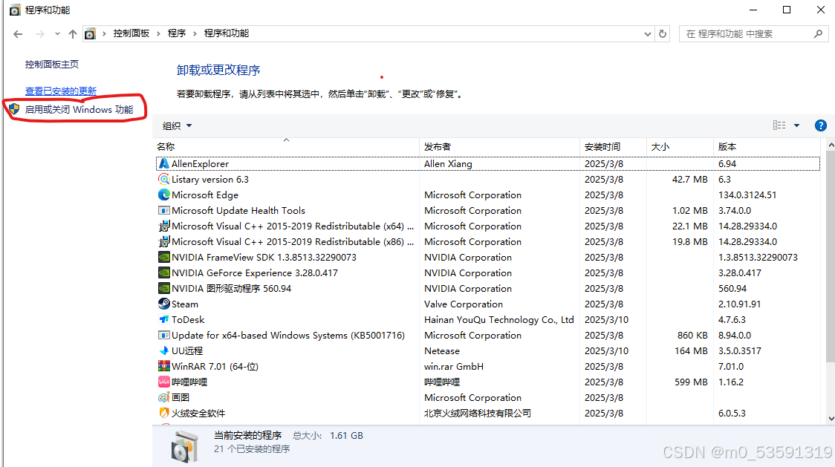Open 控制面板主页 link
The image size is (835, 467).
[52, 65]
